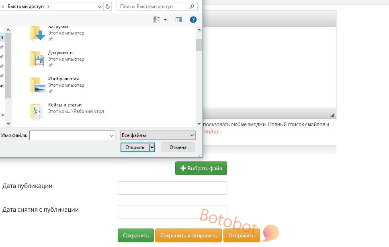Open the help question mark icon
This screenshot has height=247, width=389.
(193, 20)
